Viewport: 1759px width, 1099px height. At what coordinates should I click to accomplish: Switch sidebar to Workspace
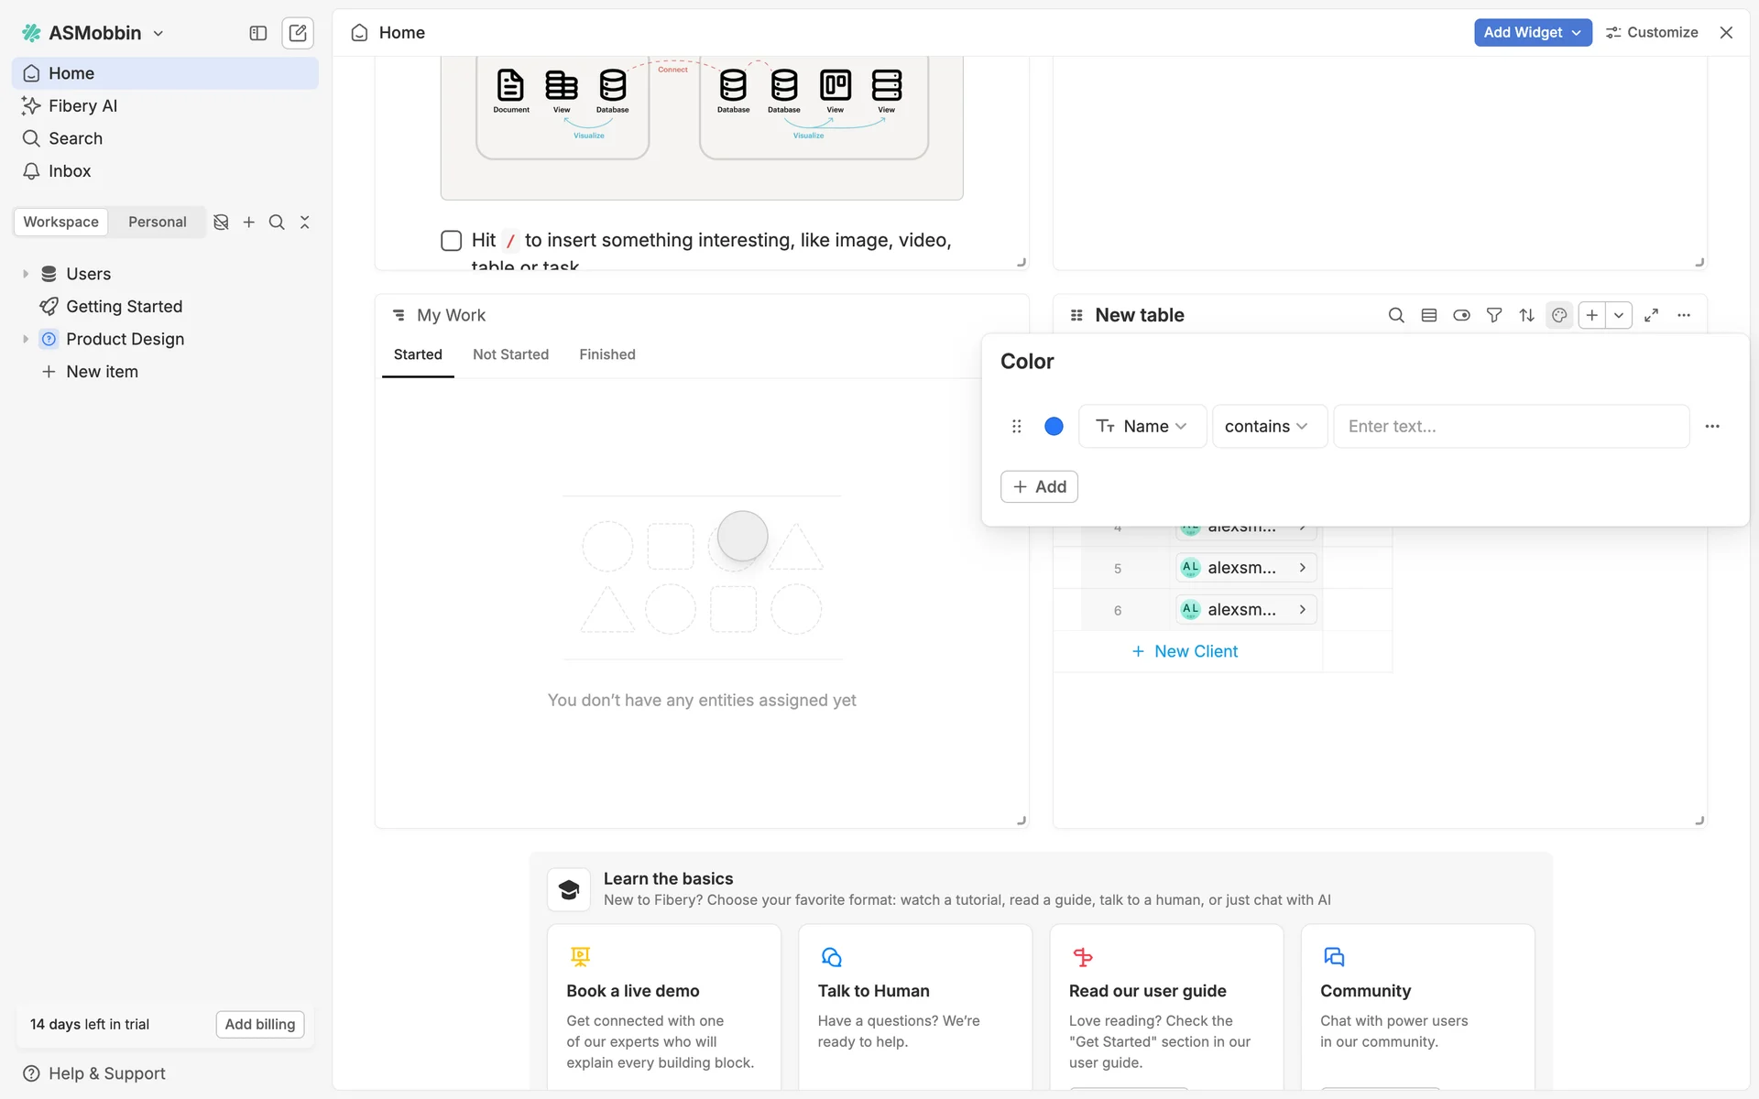point(60,222)
